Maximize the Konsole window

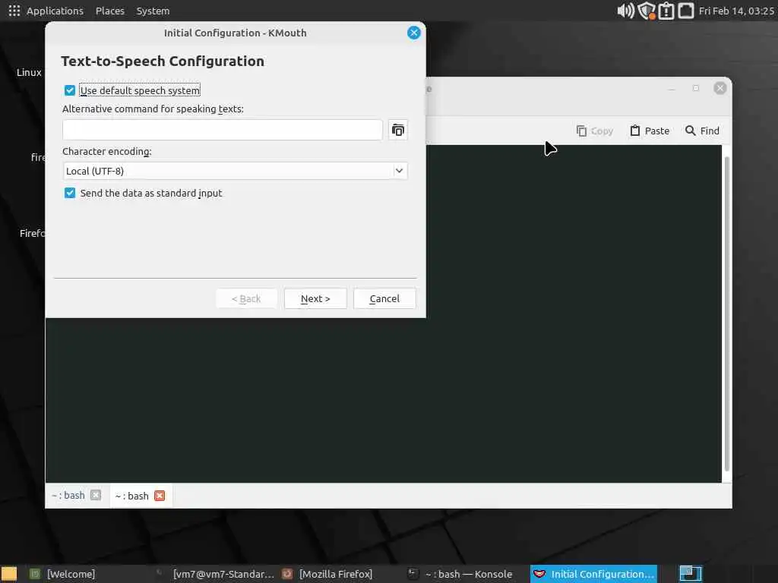[696, 88]
